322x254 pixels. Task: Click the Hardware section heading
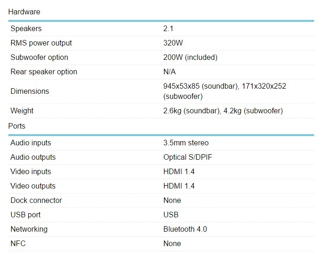pos(24,12)
